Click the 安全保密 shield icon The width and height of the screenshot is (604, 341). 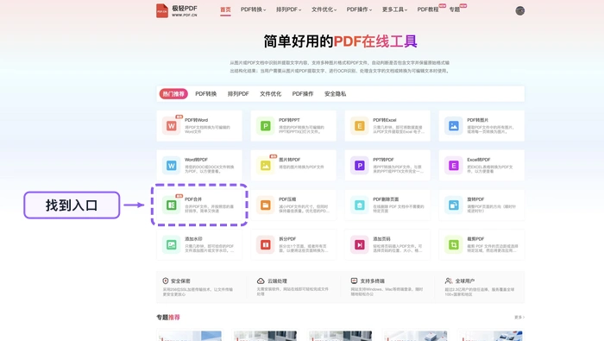coord(166,281)
